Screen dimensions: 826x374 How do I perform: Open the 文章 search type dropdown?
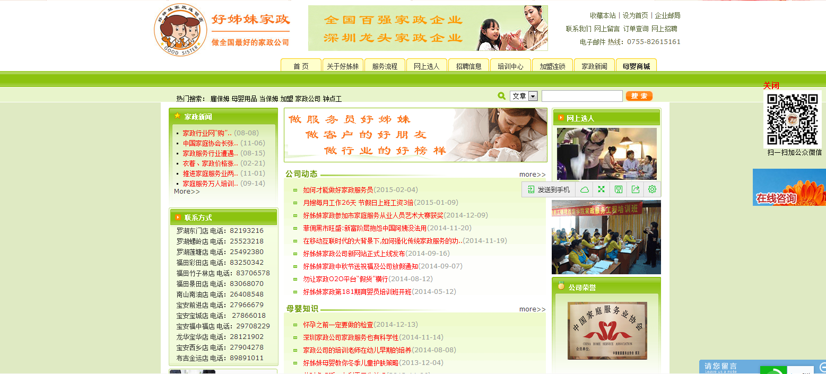533,96
